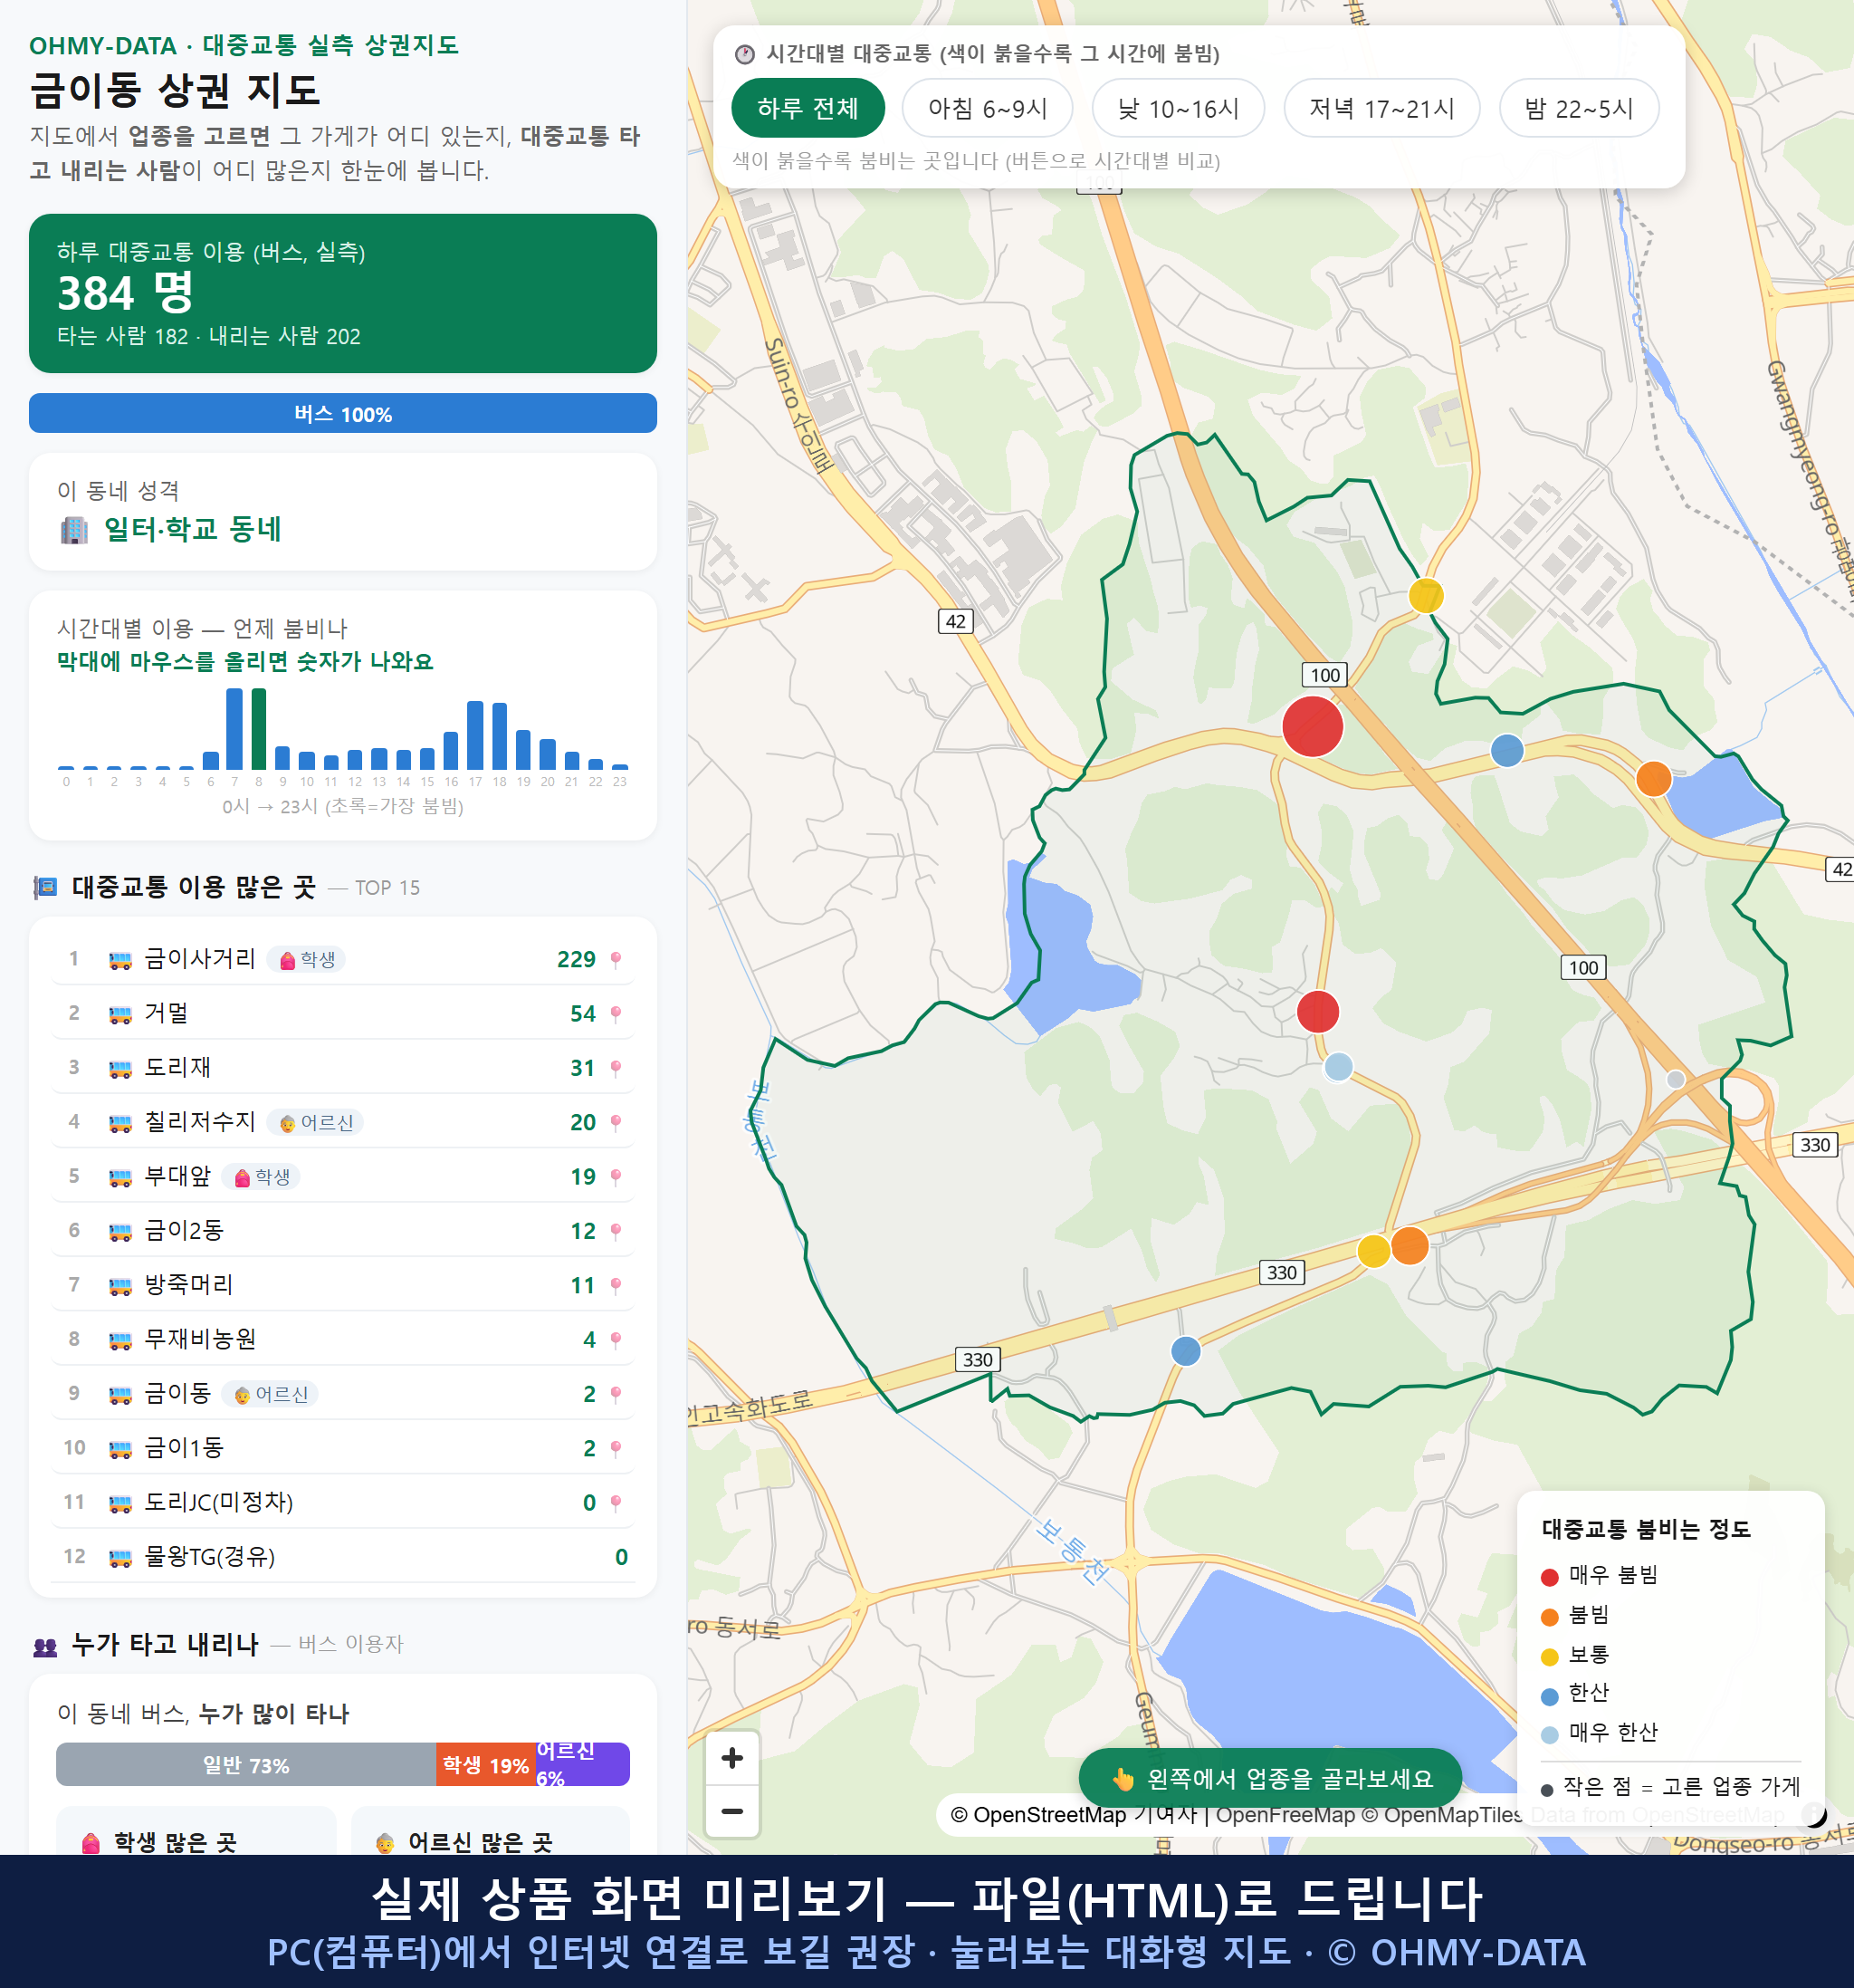Click the 학생 19% rider segment
This screenshot has width=1854, height=1988.
(x=486, y=1765)
